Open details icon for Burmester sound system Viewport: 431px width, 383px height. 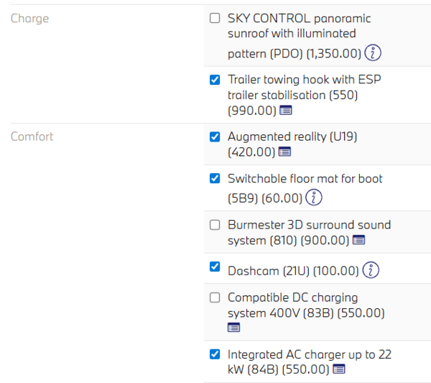tap(359, 240)
